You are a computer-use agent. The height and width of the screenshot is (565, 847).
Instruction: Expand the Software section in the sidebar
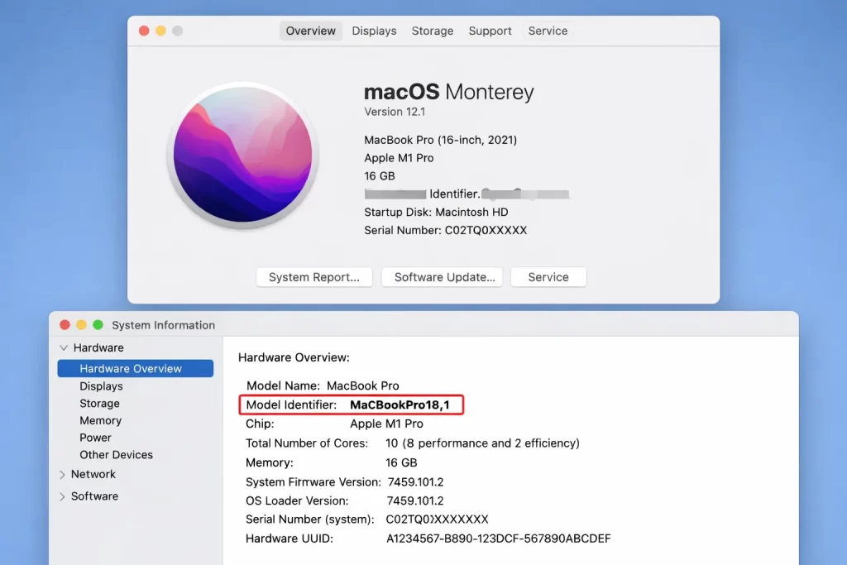[x=62, y=496]
